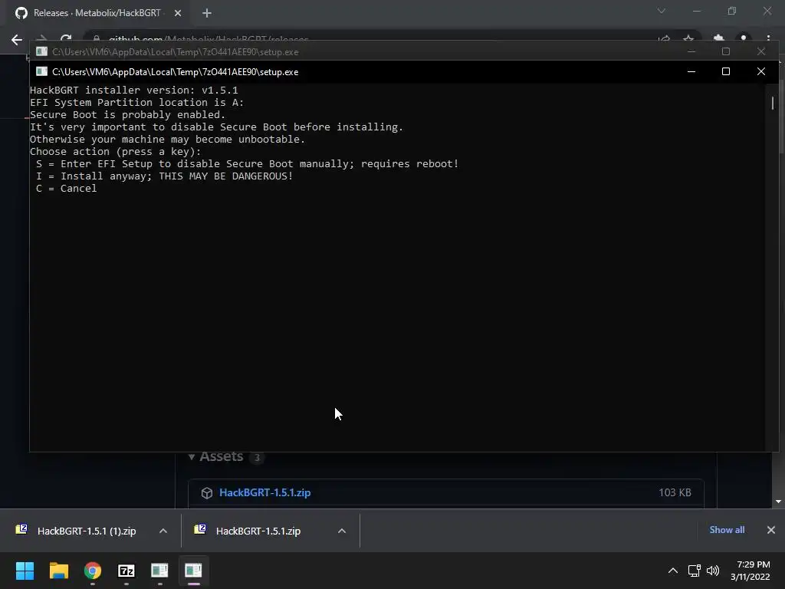The height and width of the screenshot is (589, 785).
Task: Click the package icon beside HackBGRT-1.5.1.zip
Action: (x=207, y=493)
